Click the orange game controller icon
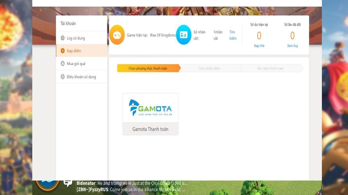 pos(117,35)
